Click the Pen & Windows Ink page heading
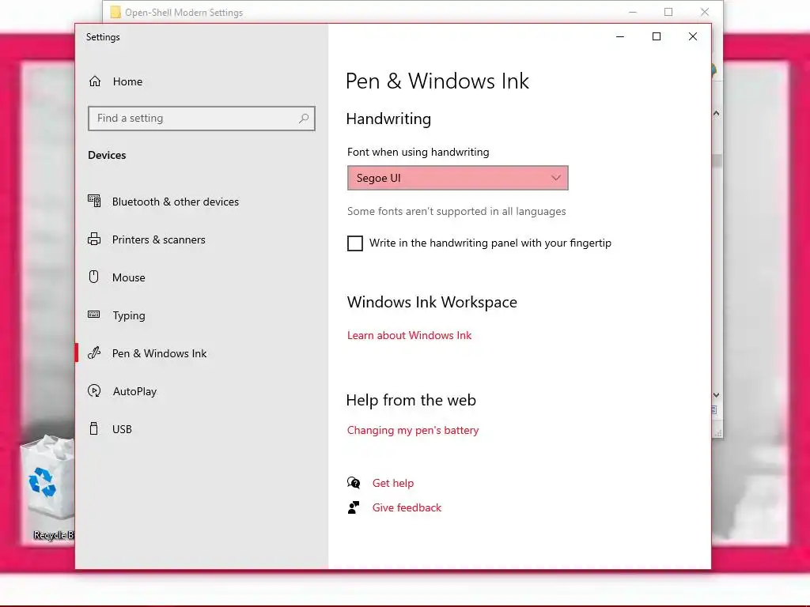 (x=437, y=81)
